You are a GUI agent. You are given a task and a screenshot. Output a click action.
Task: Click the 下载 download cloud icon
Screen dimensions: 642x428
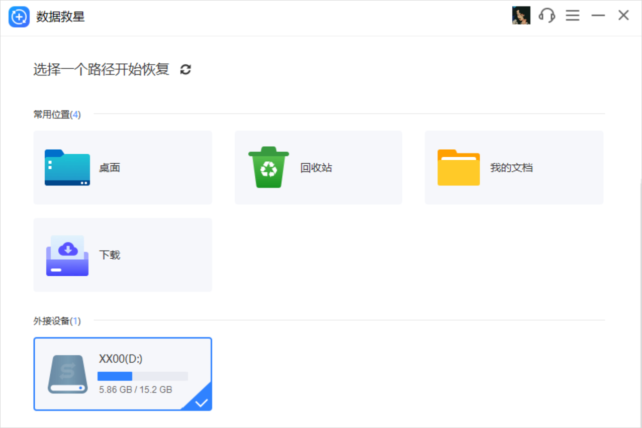[x=66, y=254]
